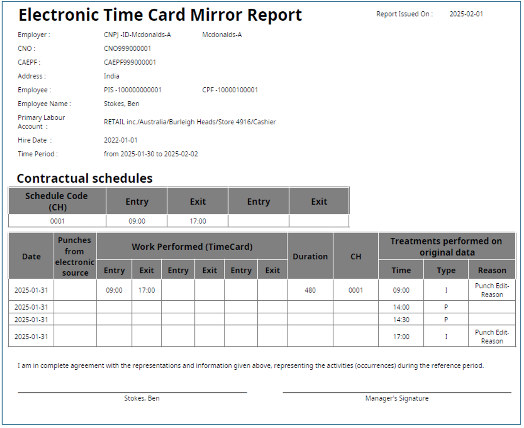
Task: Select the Schedule Code (CH) column header
Action: (57, 201)
